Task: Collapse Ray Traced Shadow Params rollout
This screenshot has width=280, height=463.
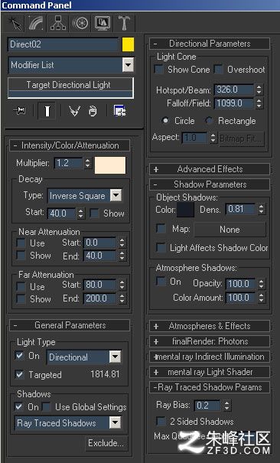Action: coord(210,387)
